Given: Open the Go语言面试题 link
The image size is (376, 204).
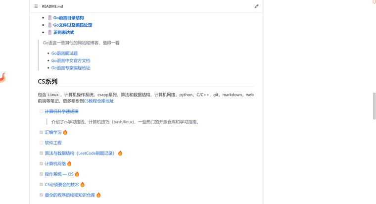Looking at the screenshot, I should 64,53.
